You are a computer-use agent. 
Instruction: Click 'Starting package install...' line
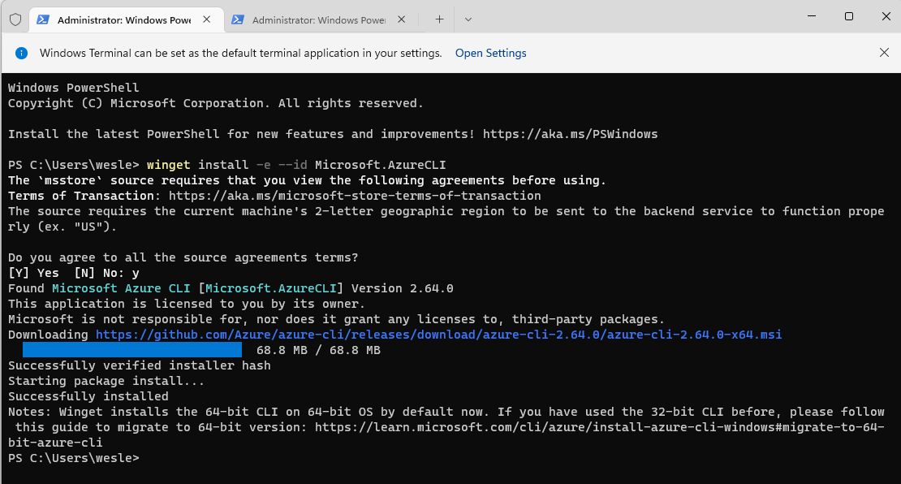click(x=106, y=381)
